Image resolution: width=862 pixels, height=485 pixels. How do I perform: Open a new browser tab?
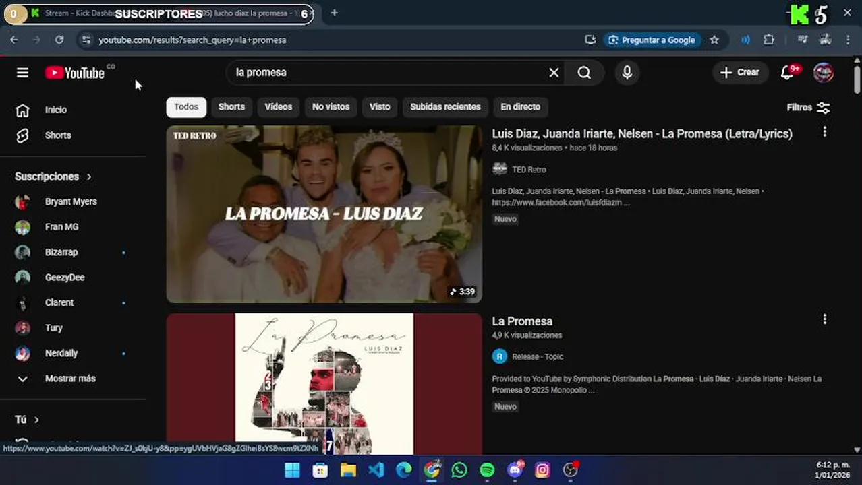[x=334, y=13]
